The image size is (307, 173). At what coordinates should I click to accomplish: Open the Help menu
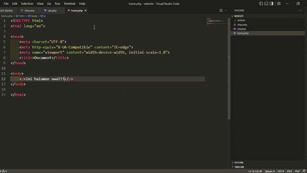(82, 3)
